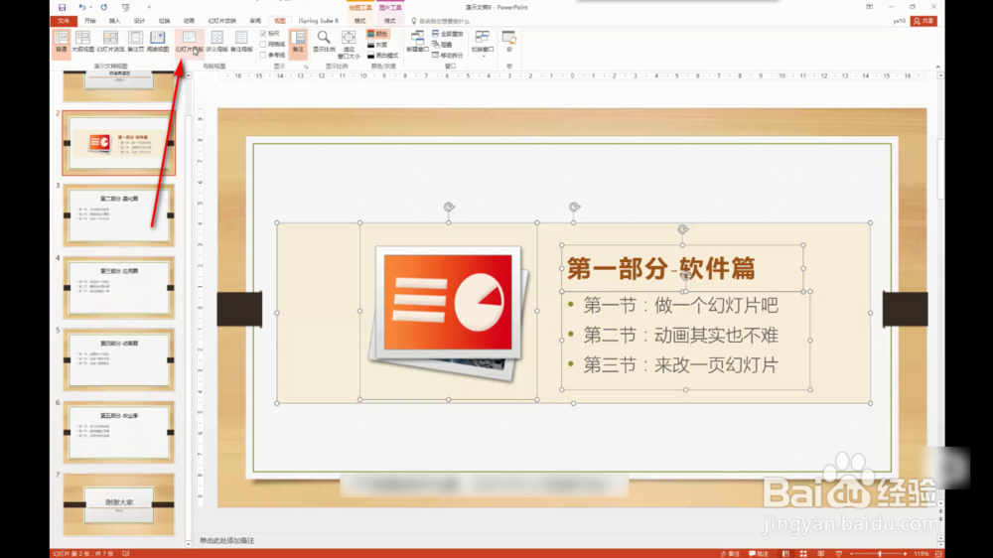This screenshot has width=993, height=558.
Task: Open Switch Windows dropdown (切换窗口)
Action: coord(483,43)
